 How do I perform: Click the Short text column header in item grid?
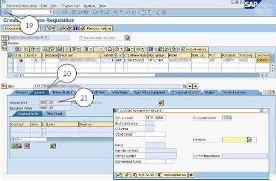point(79,55)
